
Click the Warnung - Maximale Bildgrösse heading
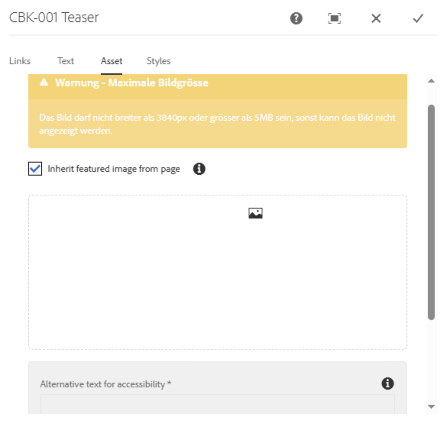point(131,83)
